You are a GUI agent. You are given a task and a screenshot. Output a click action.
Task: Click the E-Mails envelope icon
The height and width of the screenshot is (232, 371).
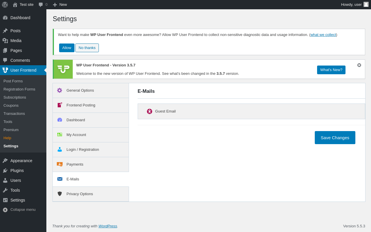pos(60,179)
